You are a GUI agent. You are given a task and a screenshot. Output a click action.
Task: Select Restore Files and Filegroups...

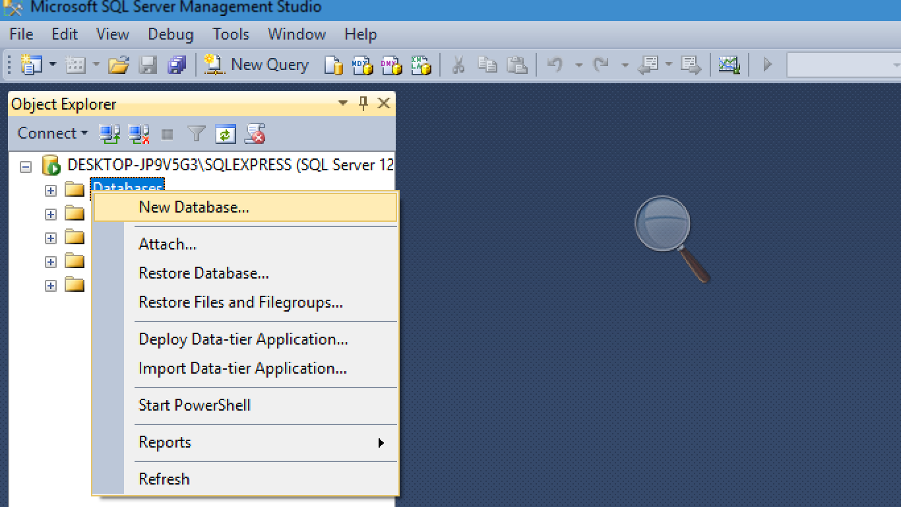click(245, 302)
